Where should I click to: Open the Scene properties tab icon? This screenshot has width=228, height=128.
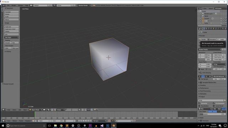209,28
